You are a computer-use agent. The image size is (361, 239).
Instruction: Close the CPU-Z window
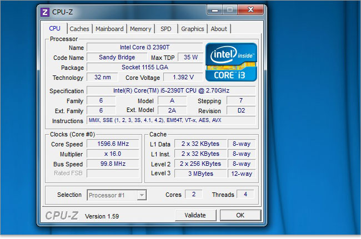point(250,10)
